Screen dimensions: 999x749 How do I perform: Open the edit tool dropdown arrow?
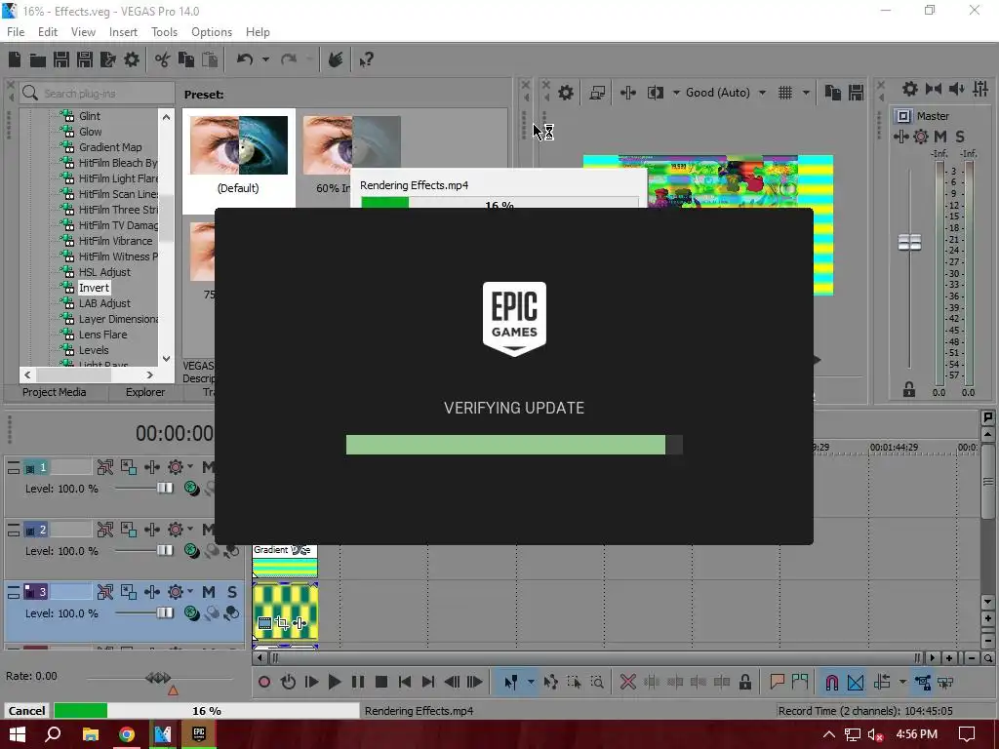pyautogui.click(x=531, y=682)
